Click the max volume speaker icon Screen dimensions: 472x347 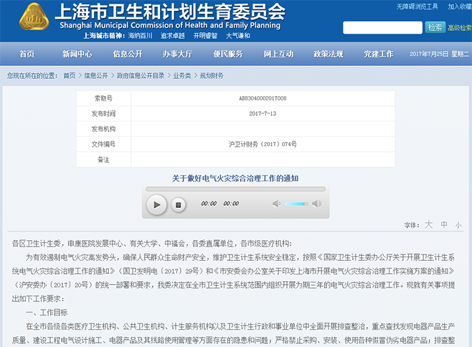(316, 204)
